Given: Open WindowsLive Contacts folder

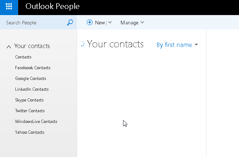Looking at the screenshot, I should click(36, 122).
